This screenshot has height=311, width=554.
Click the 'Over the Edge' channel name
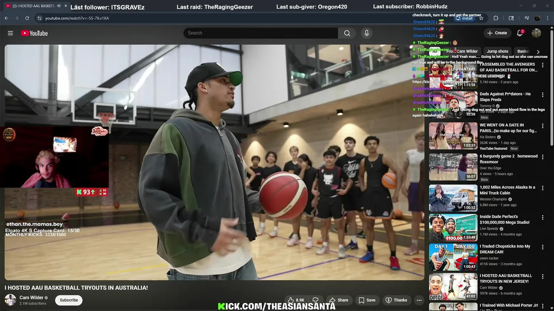click(490, 168)
